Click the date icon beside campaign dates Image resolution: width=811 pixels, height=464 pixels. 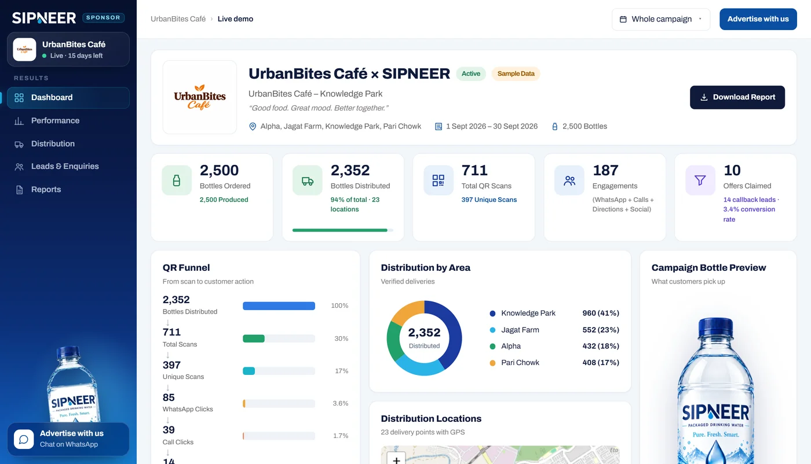439,126
